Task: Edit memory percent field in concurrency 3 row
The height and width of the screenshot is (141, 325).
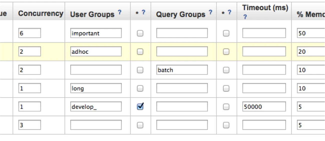Action: pos(311,125)
